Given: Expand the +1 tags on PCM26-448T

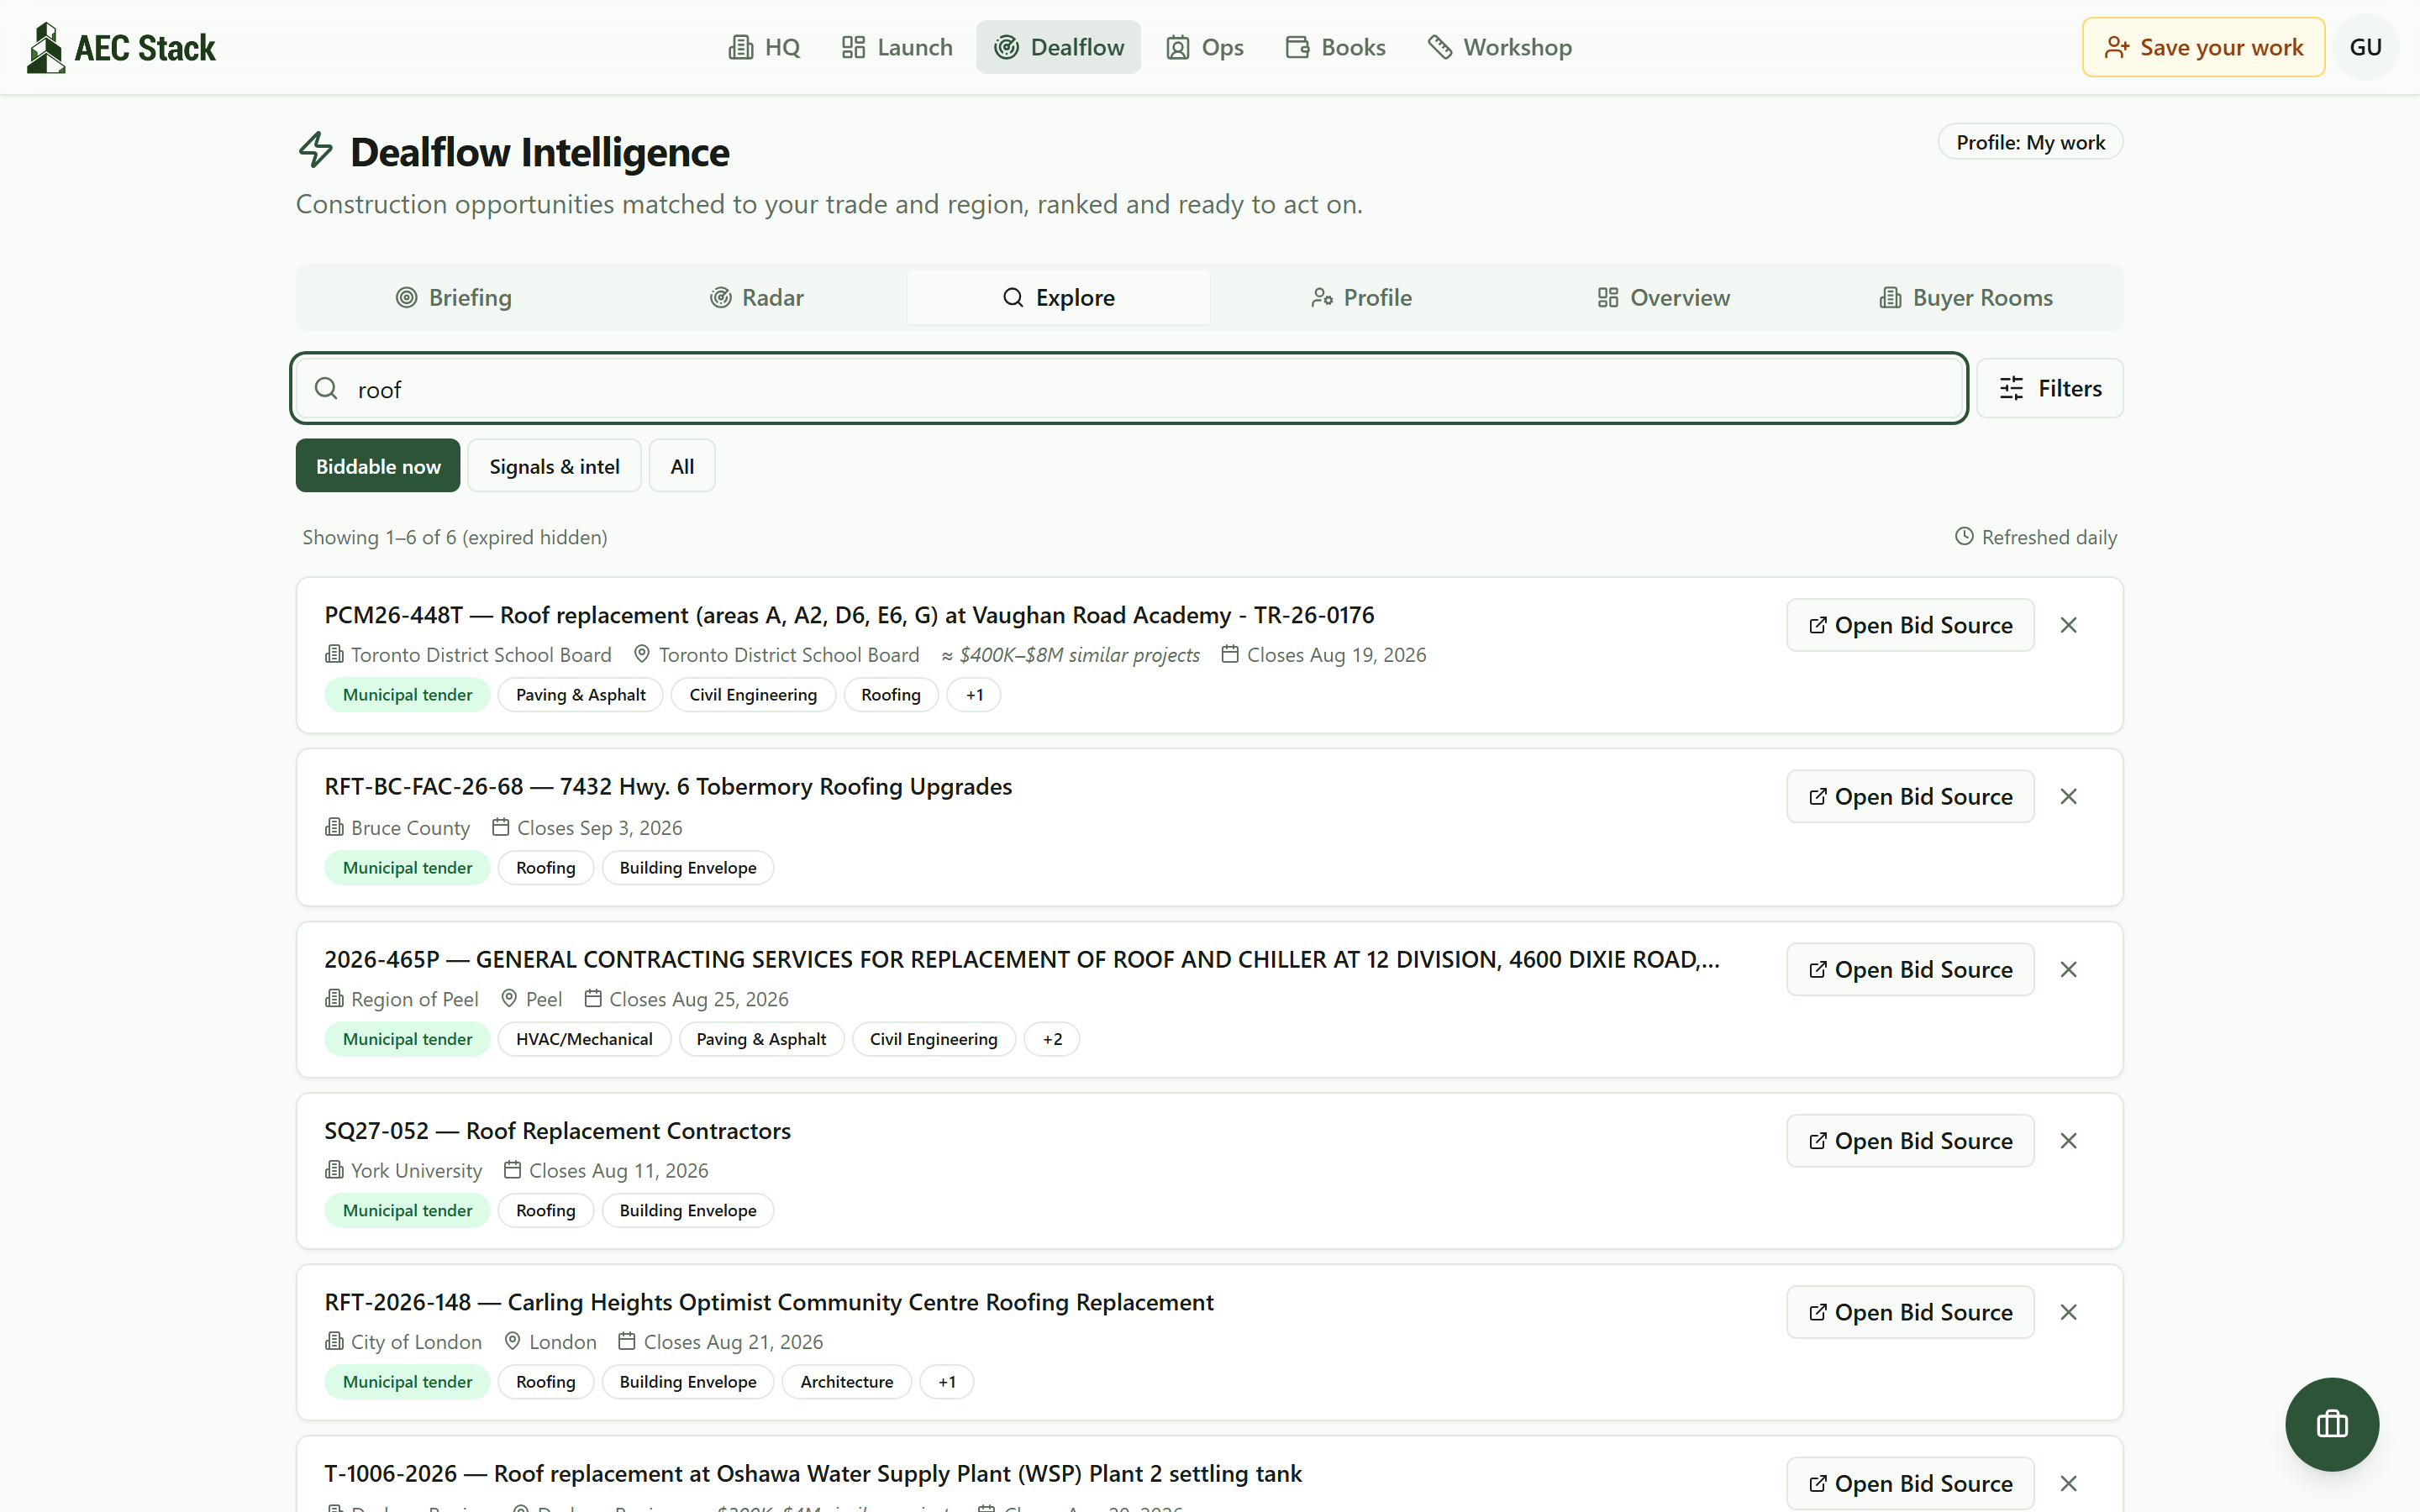Looking at the screenshot, I should (x=974, y=695).
